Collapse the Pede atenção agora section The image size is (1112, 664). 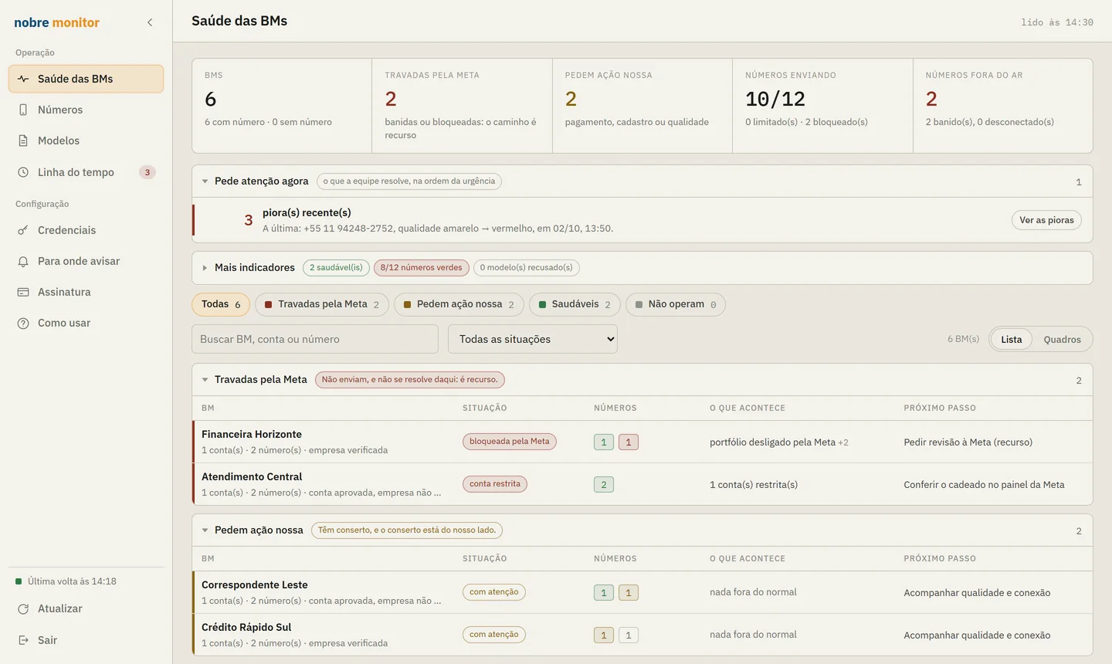point(205,181)
